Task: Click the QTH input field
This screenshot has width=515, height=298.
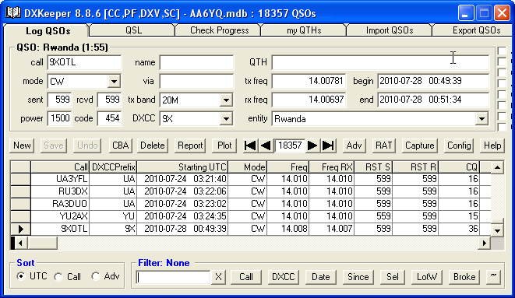Action: tap(380, 62)
